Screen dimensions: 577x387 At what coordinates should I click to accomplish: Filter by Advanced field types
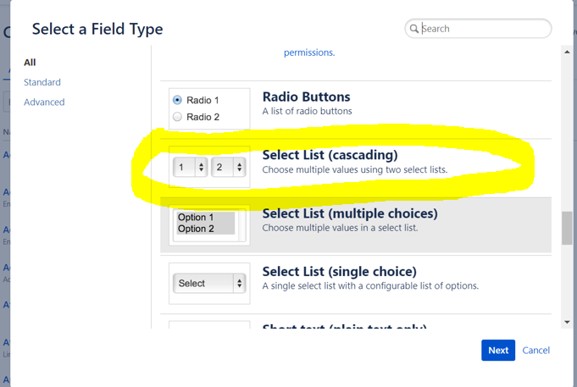(44, 102)
